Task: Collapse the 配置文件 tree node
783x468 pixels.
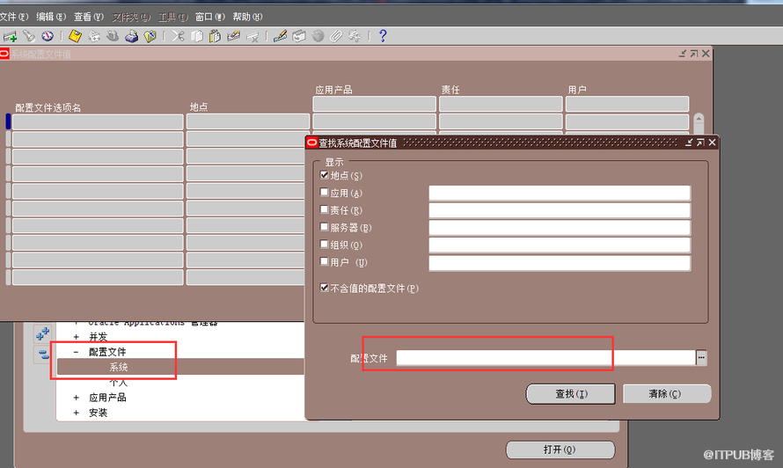Action: (76, 352)
